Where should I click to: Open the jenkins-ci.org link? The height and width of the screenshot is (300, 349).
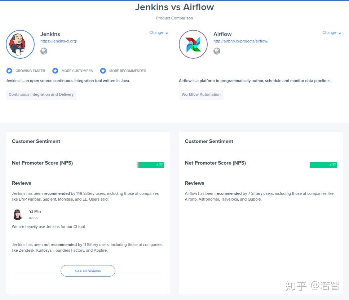[59, 41]
